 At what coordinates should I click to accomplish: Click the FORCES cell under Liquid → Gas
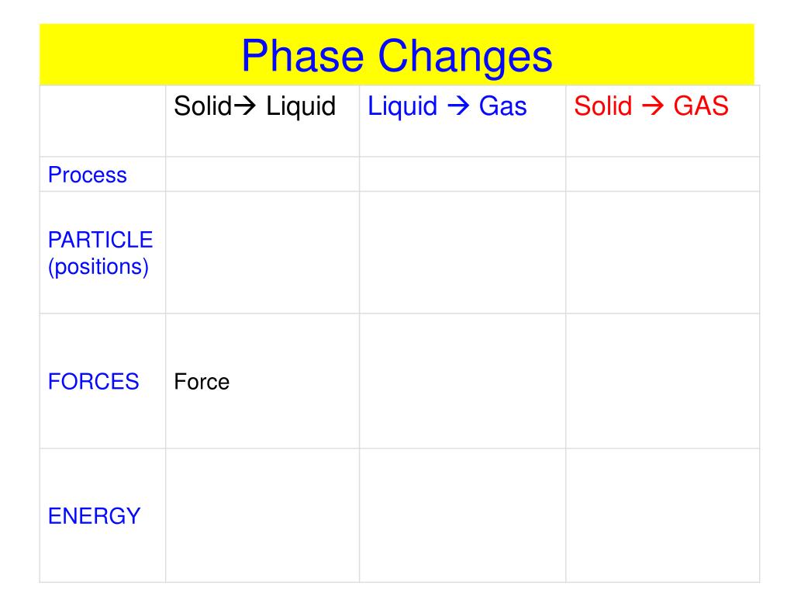pos(462,381)
